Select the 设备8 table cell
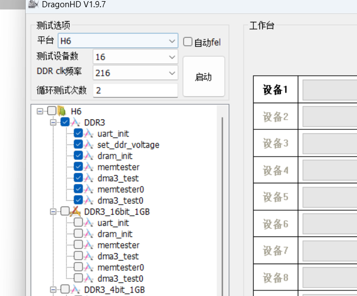 [276, 278]
